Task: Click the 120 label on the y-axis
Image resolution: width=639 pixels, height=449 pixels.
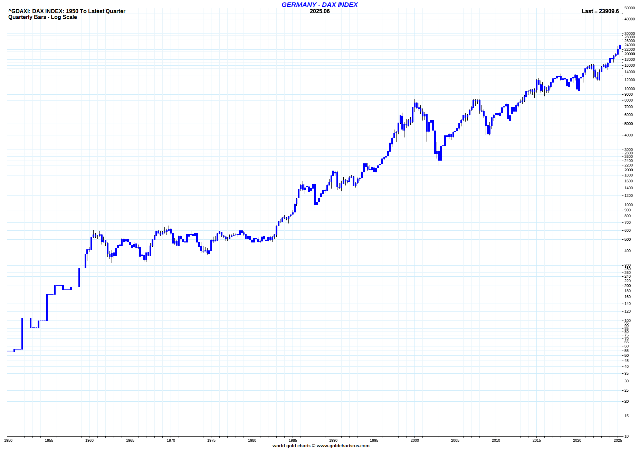Action: pos(628,312)
